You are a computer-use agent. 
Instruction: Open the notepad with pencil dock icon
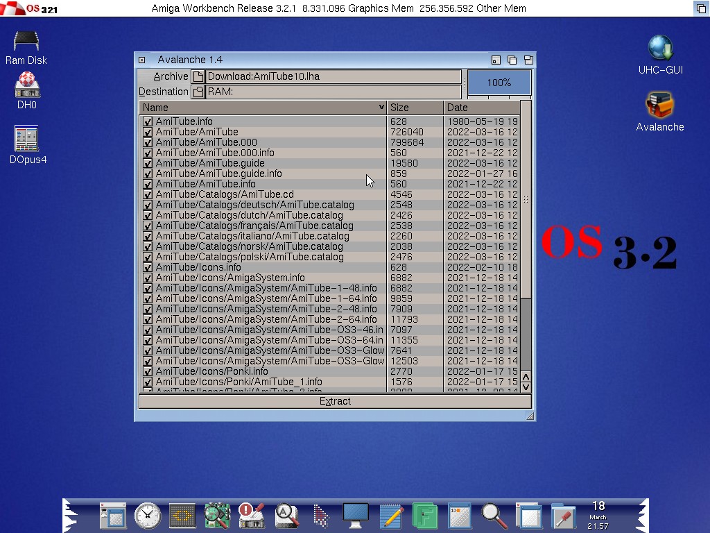(x=391, y=516)
